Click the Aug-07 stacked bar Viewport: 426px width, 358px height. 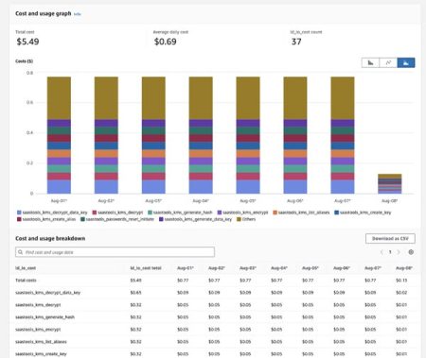(x=343, y=135)
